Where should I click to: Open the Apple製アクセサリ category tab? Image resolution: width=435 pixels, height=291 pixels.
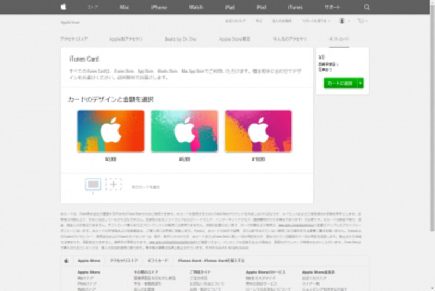(x=126, y=39)
